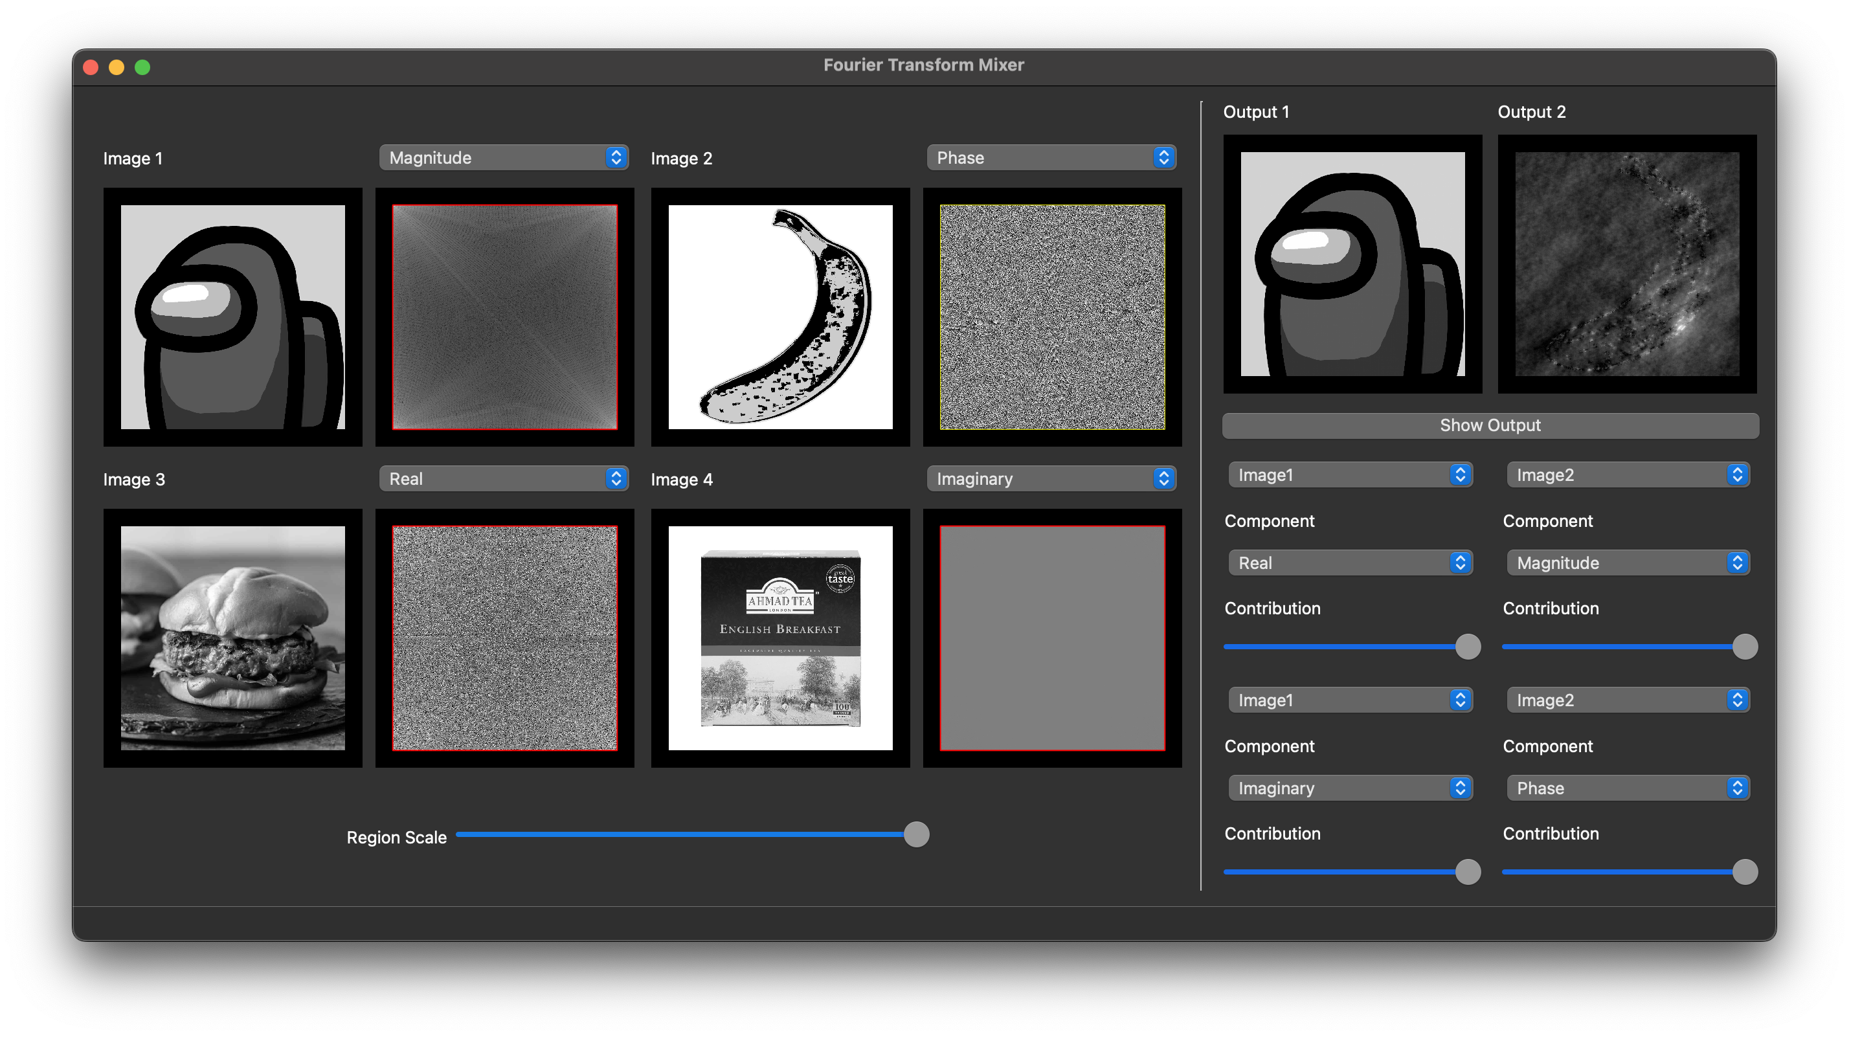Image resolution: width=1849 pixels, height=1037 pixels.
Task: Open Image 2 Phase component dropdown
Action: pyautogui.click(x=1051, y=158)
